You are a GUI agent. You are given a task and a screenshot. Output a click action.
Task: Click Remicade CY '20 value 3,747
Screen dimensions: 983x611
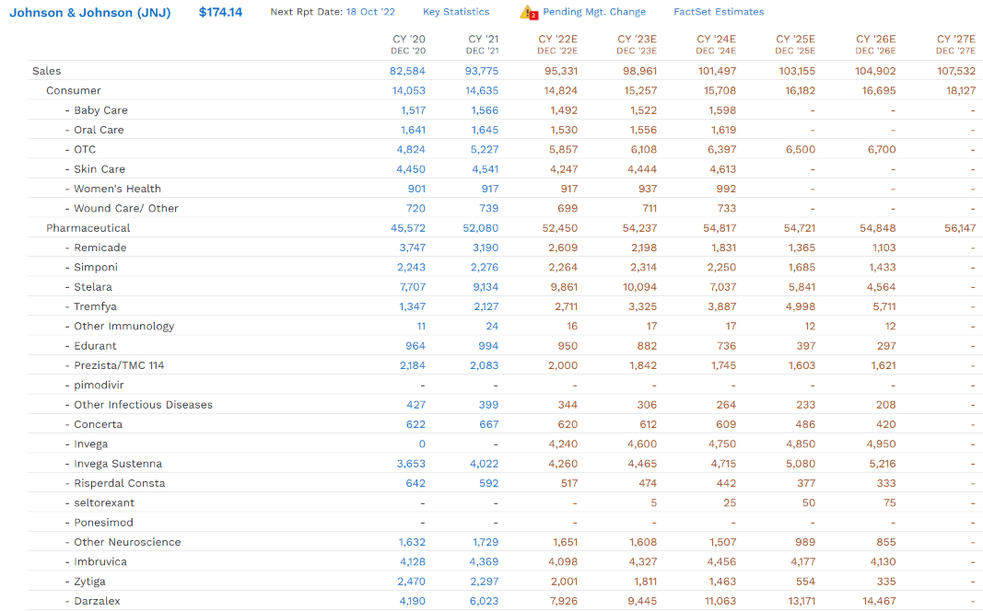[413, 248]
